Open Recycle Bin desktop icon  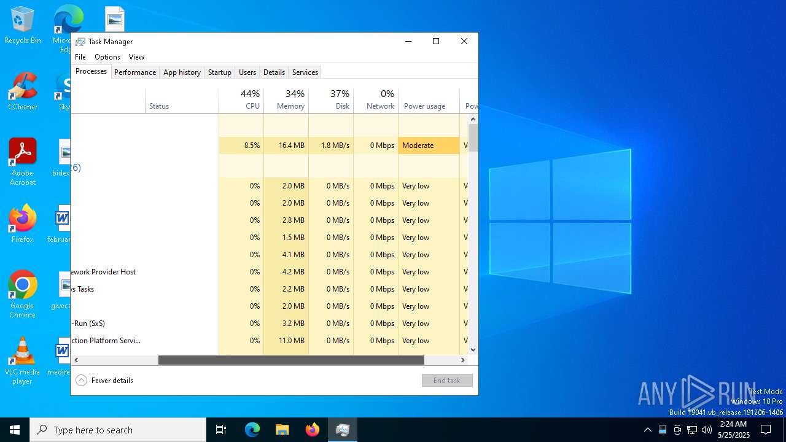[x=23, y=26]
